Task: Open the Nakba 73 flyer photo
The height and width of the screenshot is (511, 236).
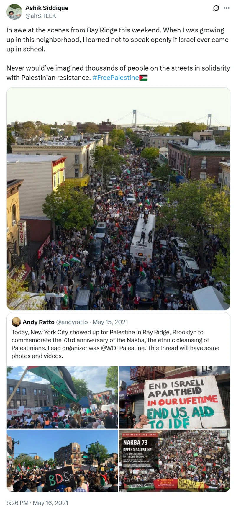Action: point(174,460)
